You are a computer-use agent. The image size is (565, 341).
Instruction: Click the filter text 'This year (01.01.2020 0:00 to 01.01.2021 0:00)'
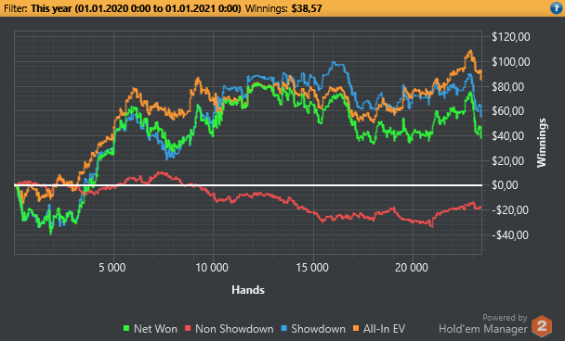click(136, 8)
